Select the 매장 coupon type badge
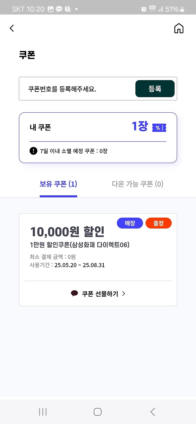 tap(130, 223)
